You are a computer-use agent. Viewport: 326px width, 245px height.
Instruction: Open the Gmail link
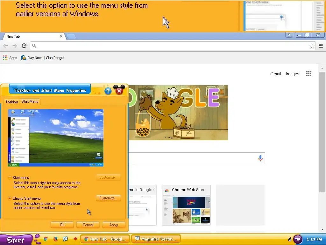pos(276,74)
